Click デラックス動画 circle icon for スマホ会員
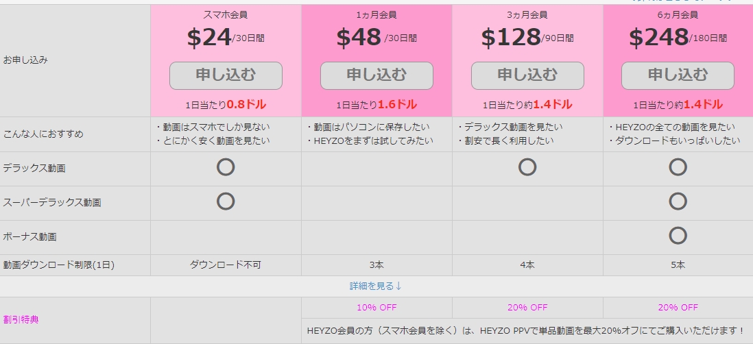753x344 pixels. tap(226, 167)
